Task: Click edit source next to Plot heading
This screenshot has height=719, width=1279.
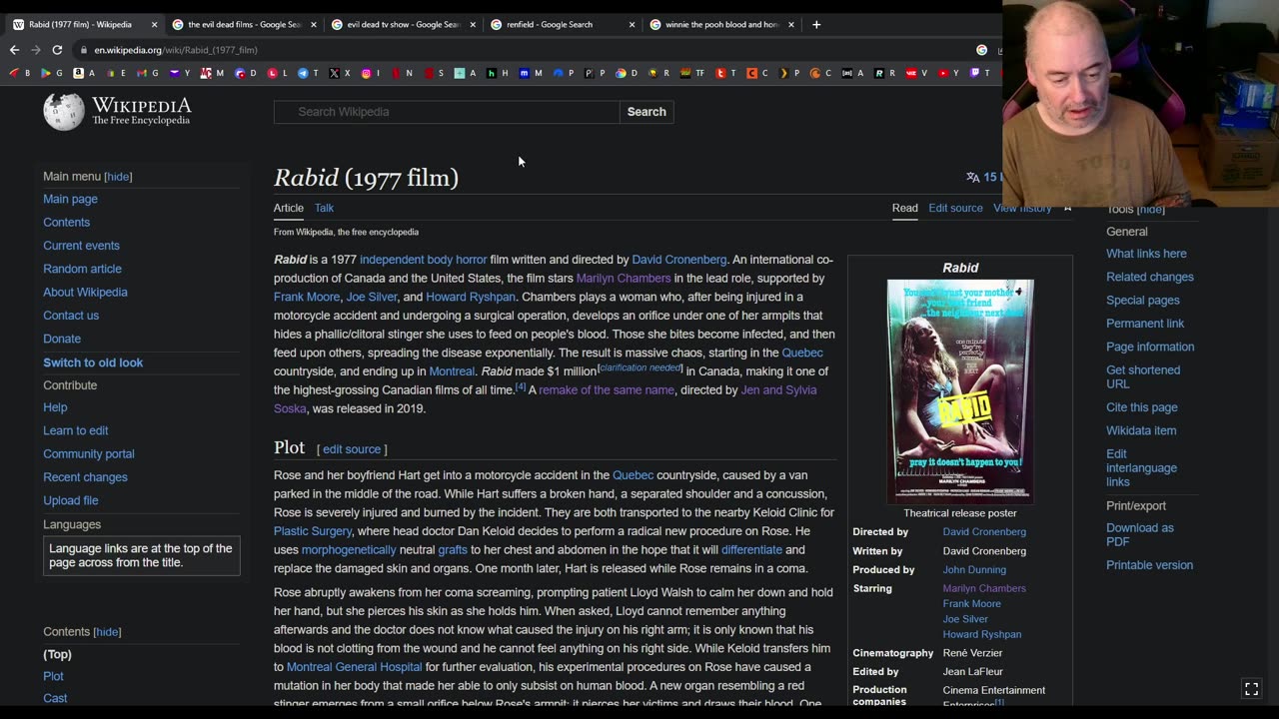Action: point(352,449)
